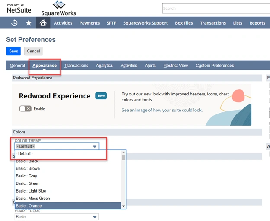The image size is (270, 221).
Task: Click the Search input field
Action: tap(215, 8)
